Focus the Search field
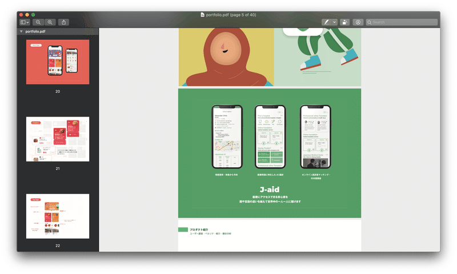 402,22
